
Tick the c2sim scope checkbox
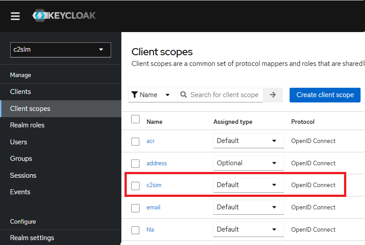[x=136, y=185]
